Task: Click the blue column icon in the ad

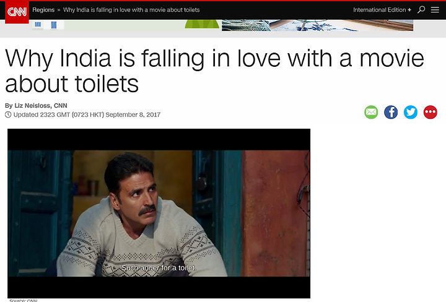Action: click(54, 25)
